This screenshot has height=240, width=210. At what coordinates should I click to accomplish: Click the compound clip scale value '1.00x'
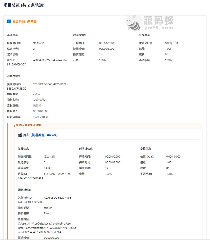(168, 49)
